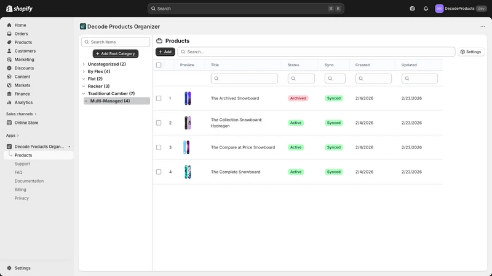Click The Complete Snowboard thumbnail

tap(188, 172)
